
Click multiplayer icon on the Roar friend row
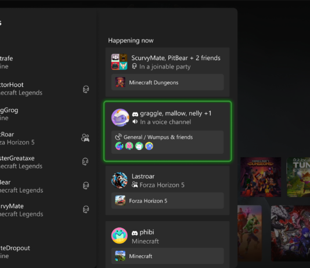(85, 138)
